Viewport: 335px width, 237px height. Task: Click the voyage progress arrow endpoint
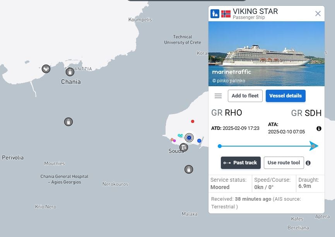[314, 146]
